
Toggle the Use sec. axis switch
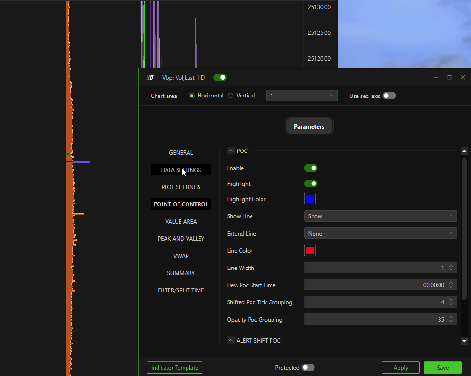(389, 96)
